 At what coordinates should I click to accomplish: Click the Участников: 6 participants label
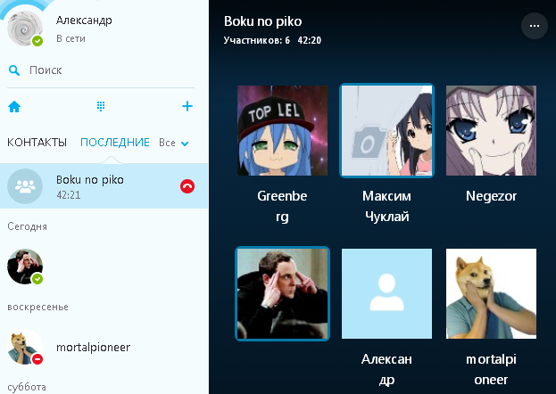pos(257,40)
